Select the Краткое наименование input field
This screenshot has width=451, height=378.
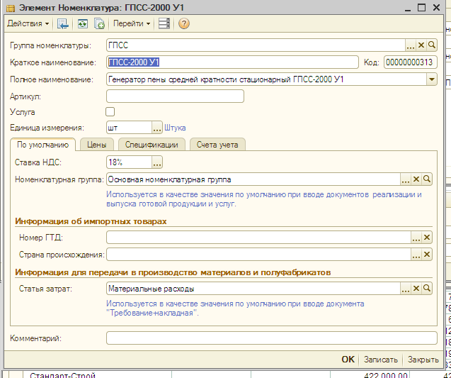coord(232,62)
